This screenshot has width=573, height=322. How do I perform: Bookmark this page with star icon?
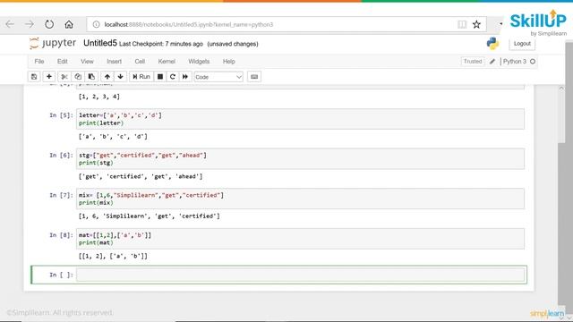[476, 24]
